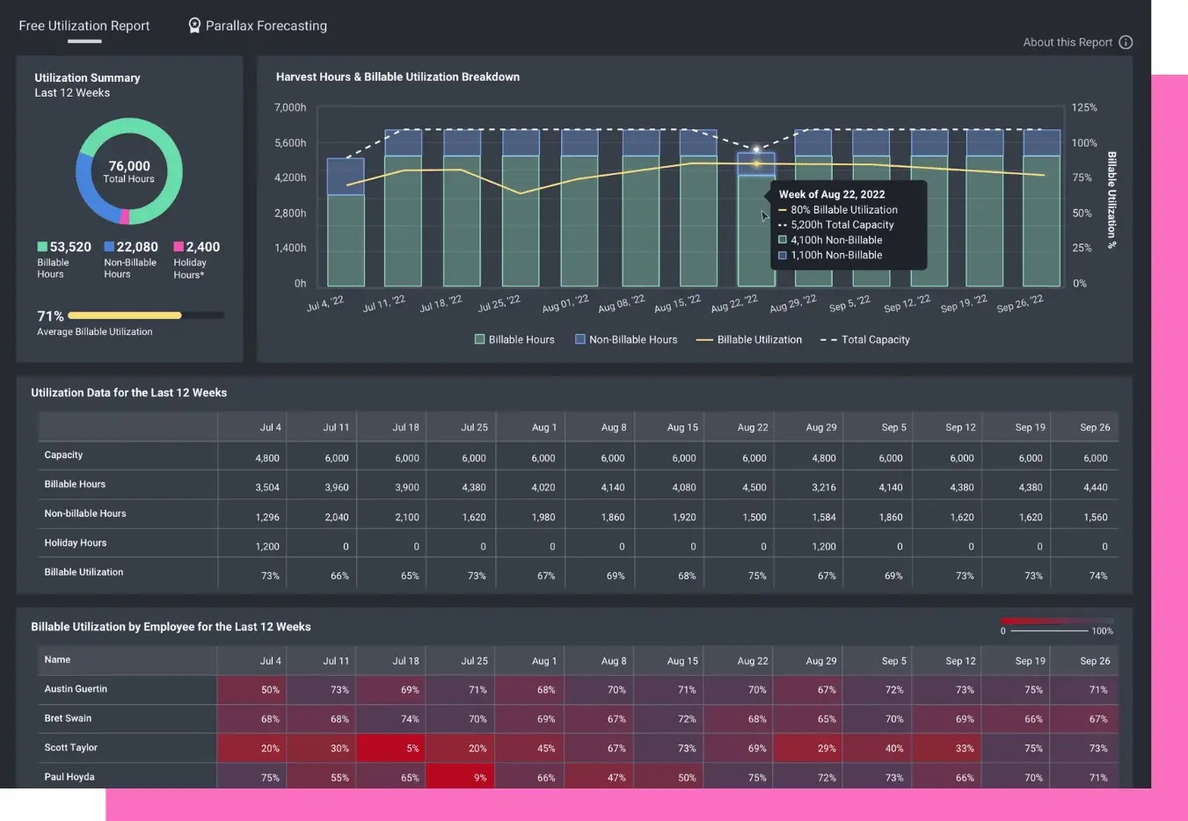Click the Parallax Forecasting badge icon
The image size is (1188, 821).
click(x=194, y=25)
